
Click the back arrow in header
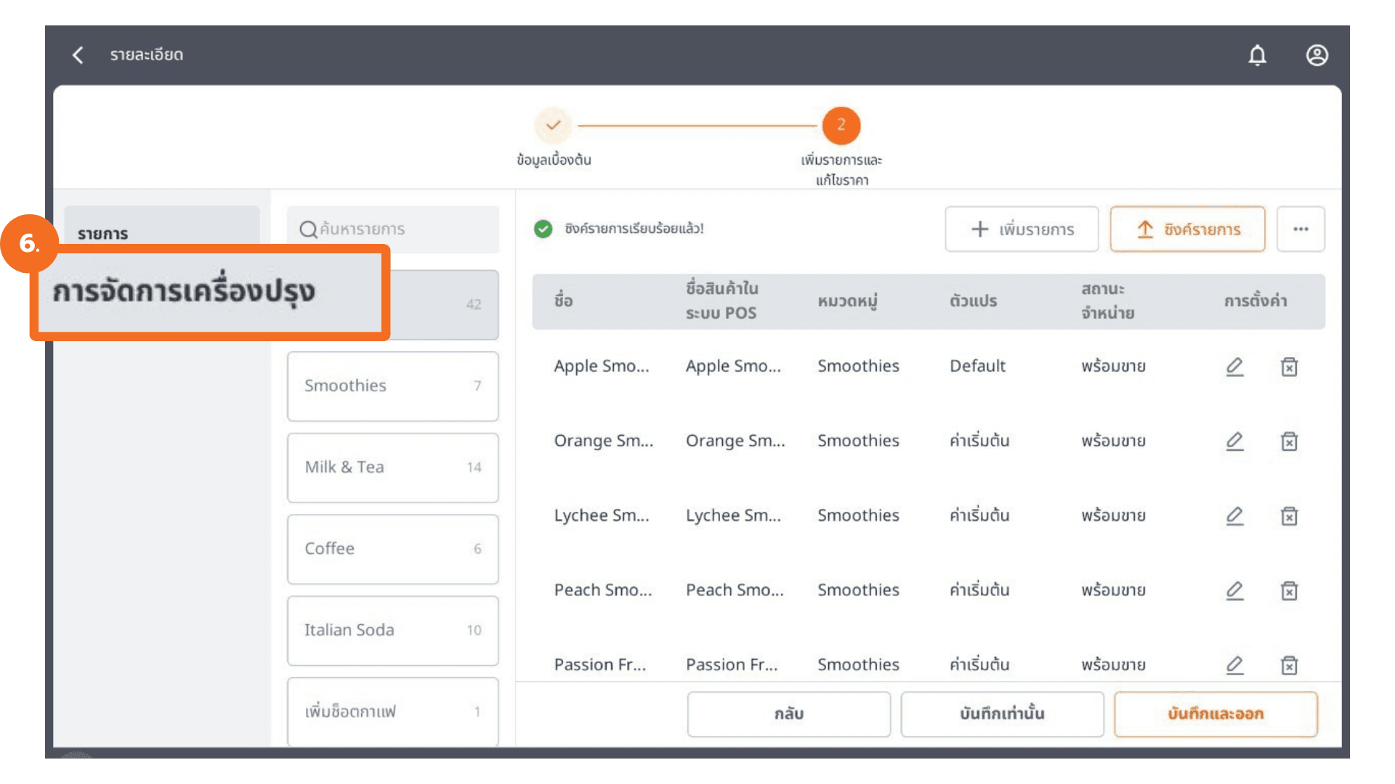tap(78, 55)
